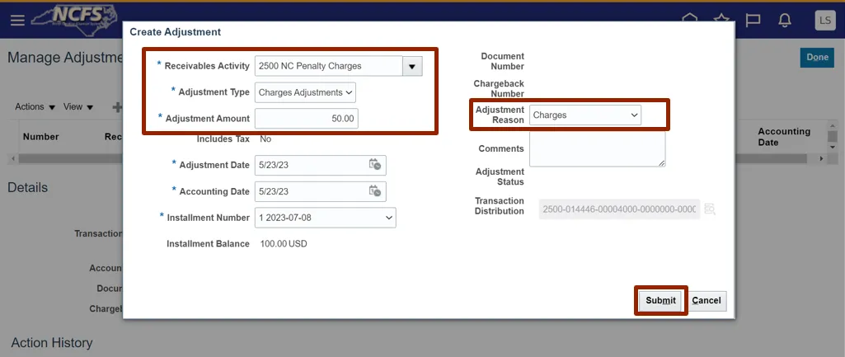Click the Details section heading
Viewport: 845px width, 357px height.
tap(27, 188)
